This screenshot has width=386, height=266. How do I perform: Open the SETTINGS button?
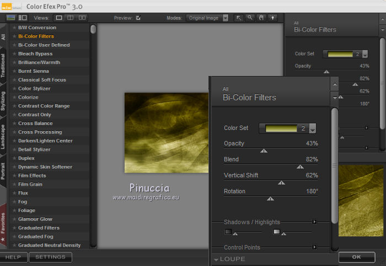click(x=51, y=257)
